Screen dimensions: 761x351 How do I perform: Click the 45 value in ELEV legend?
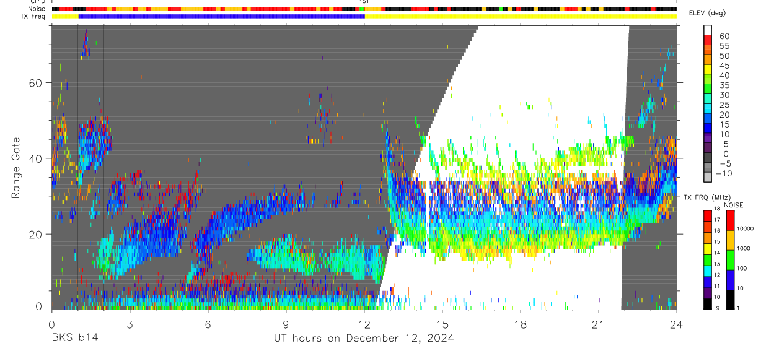point(723,66)
